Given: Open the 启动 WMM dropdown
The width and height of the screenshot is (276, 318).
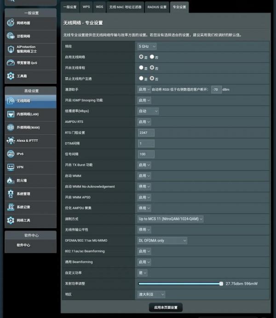Looking at the screenshot, I should point(144,176).
